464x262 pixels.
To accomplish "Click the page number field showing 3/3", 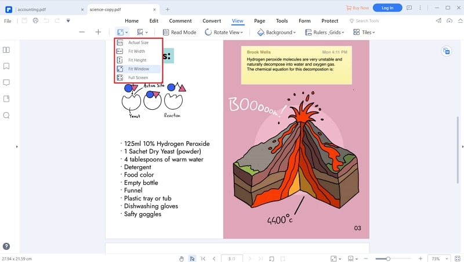I will pos(231,259).
